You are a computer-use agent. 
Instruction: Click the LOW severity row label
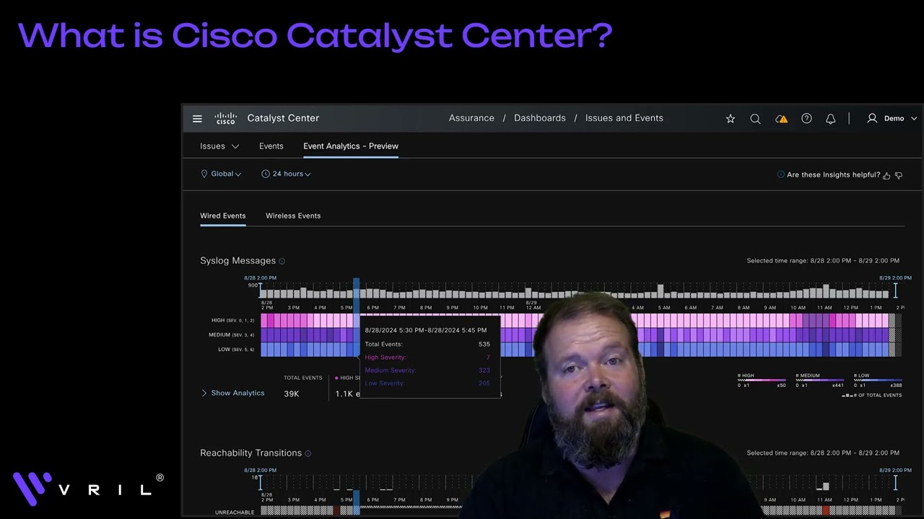coord(235,350)
